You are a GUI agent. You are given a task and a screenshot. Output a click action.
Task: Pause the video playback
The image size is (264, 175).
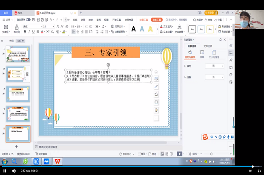[x=5, y=171]
